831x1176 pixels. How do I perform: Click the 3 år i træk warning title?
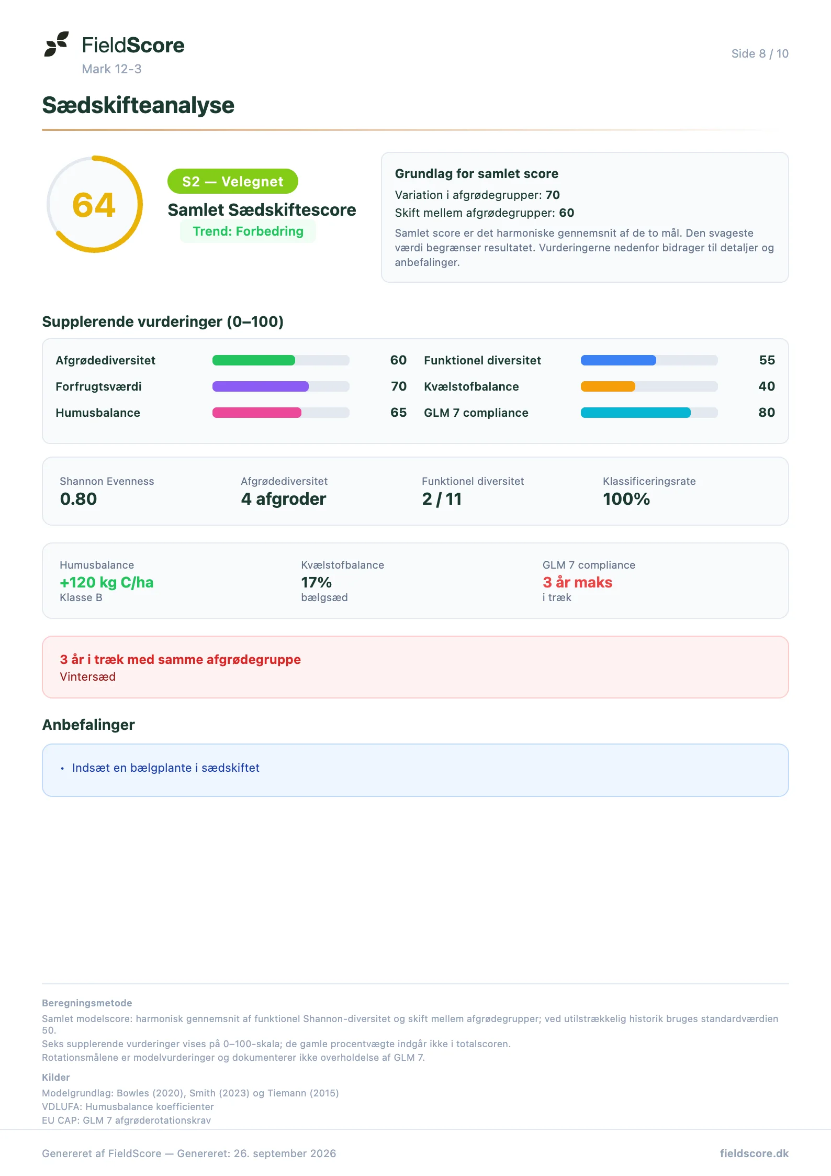[181, 660]
